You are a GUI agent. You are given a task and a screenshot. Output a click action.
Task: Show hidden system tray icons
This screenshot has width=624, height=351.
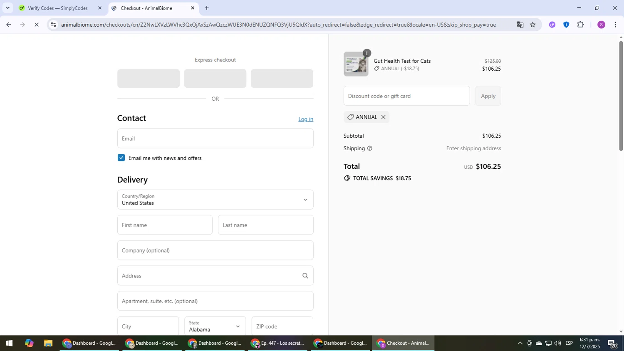pyautogui.click(x=520, y=344)
